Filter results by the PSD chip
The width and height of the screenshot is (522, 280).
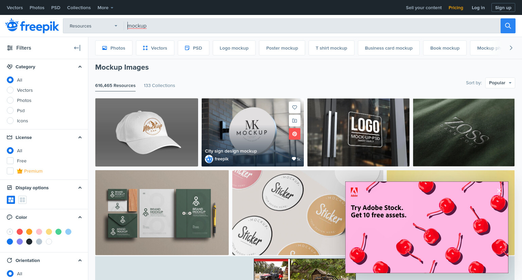[x=193, y=48]
